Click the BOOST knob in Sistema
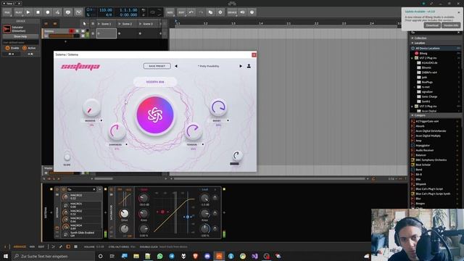The image size is (464, 261). 218,107
